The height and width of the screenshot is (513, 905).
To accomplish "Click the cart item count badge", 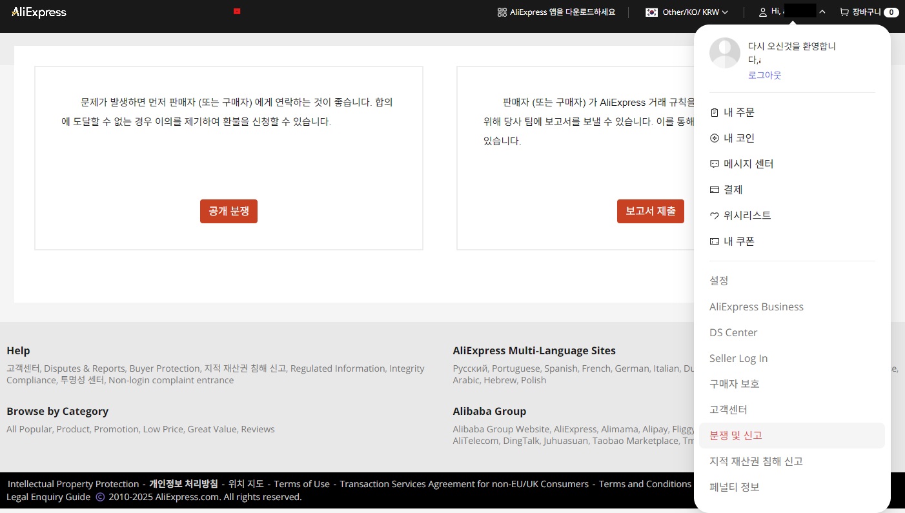I will [891, 12].
